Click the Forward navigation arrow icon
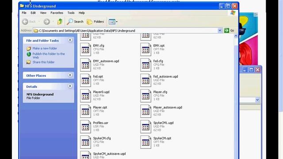 tap(46, 22)
